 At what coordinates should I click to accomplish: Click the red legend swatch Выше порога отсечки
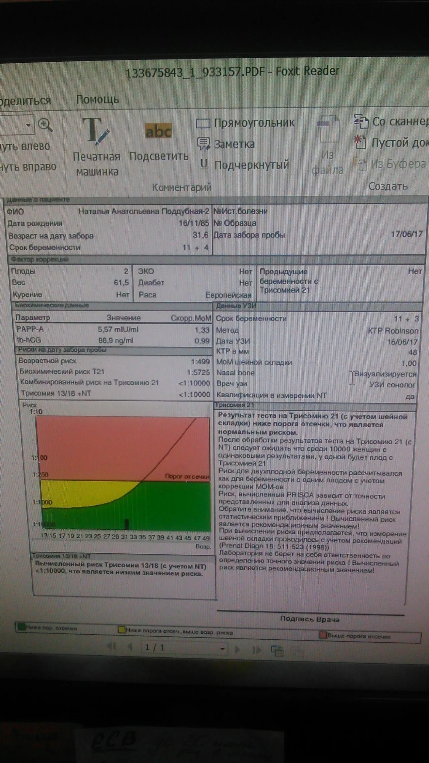pos(323,635)
